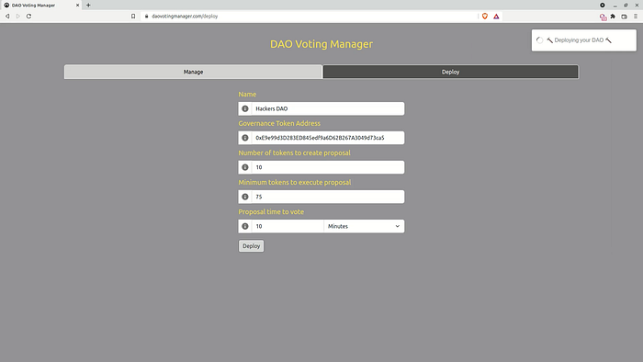The height and width of the screenshot is (362, 643).
Task: Click info icon for tokens to create proposal
Action: click(245, 167)
